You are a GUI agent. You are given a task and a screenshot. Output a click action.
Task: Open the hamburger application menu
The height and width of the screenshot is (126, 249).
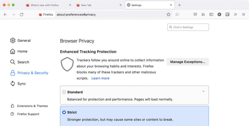pyautogui.click(x=243, y=14)
